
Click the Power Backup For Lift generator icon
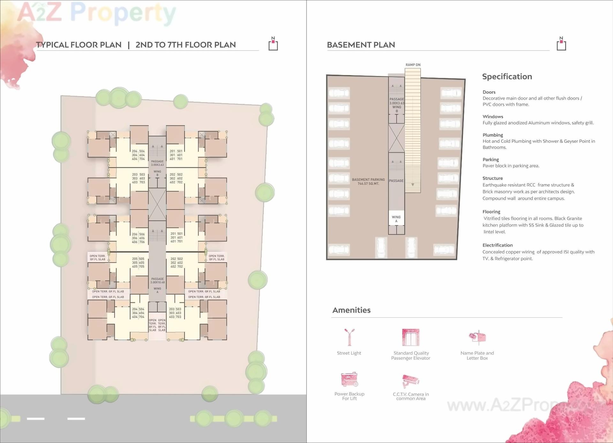[349, 379]
